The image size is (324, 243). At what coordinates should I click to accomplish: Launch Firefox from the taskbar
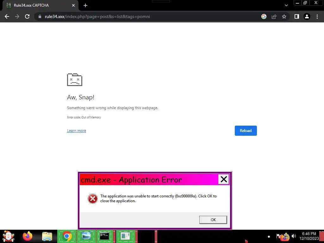pos(28,236)
